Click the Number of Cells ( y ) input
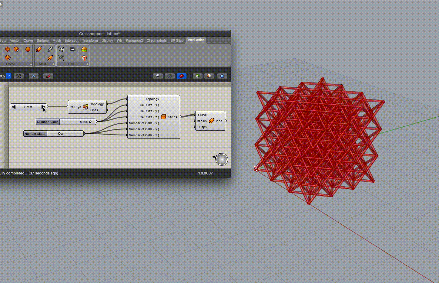The height and width of the screenshot is (283, 439). [x=144, y=129]
